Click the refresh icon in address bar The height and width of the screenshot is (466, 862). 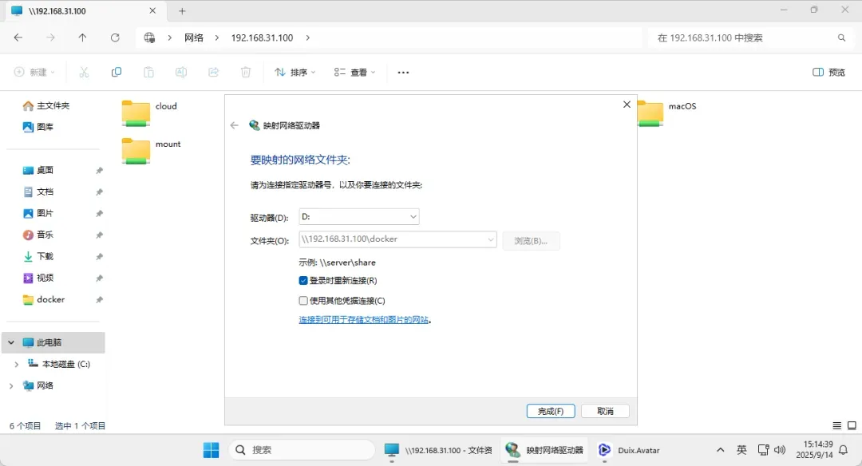[x=115, y=38]
